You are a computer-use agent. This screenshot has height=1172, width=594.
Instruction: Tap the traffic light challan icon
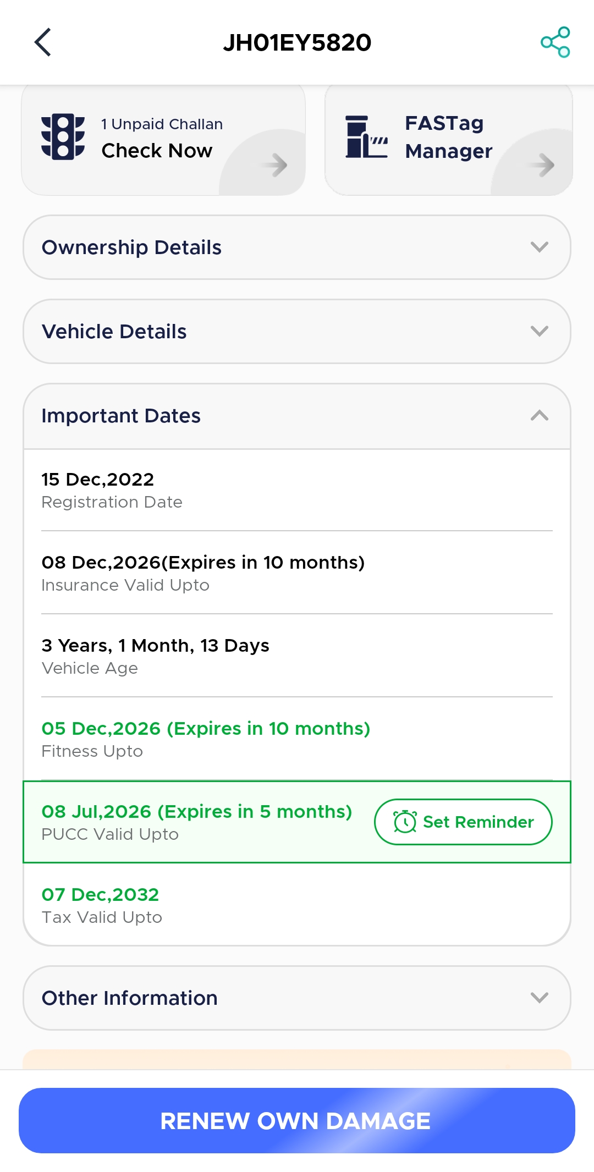(63, 137)
